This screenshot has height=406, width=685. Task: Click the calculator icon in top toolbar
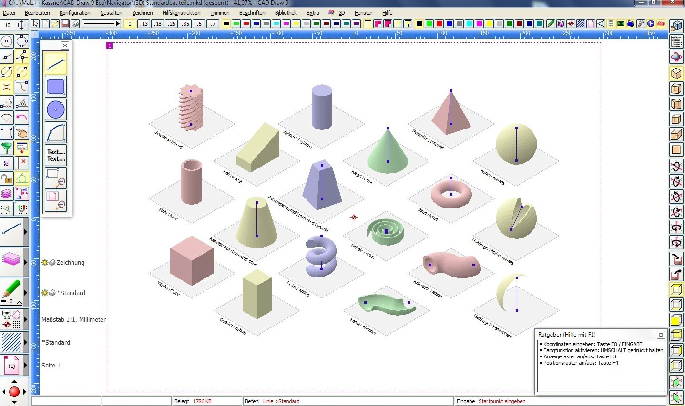point(621,23)
